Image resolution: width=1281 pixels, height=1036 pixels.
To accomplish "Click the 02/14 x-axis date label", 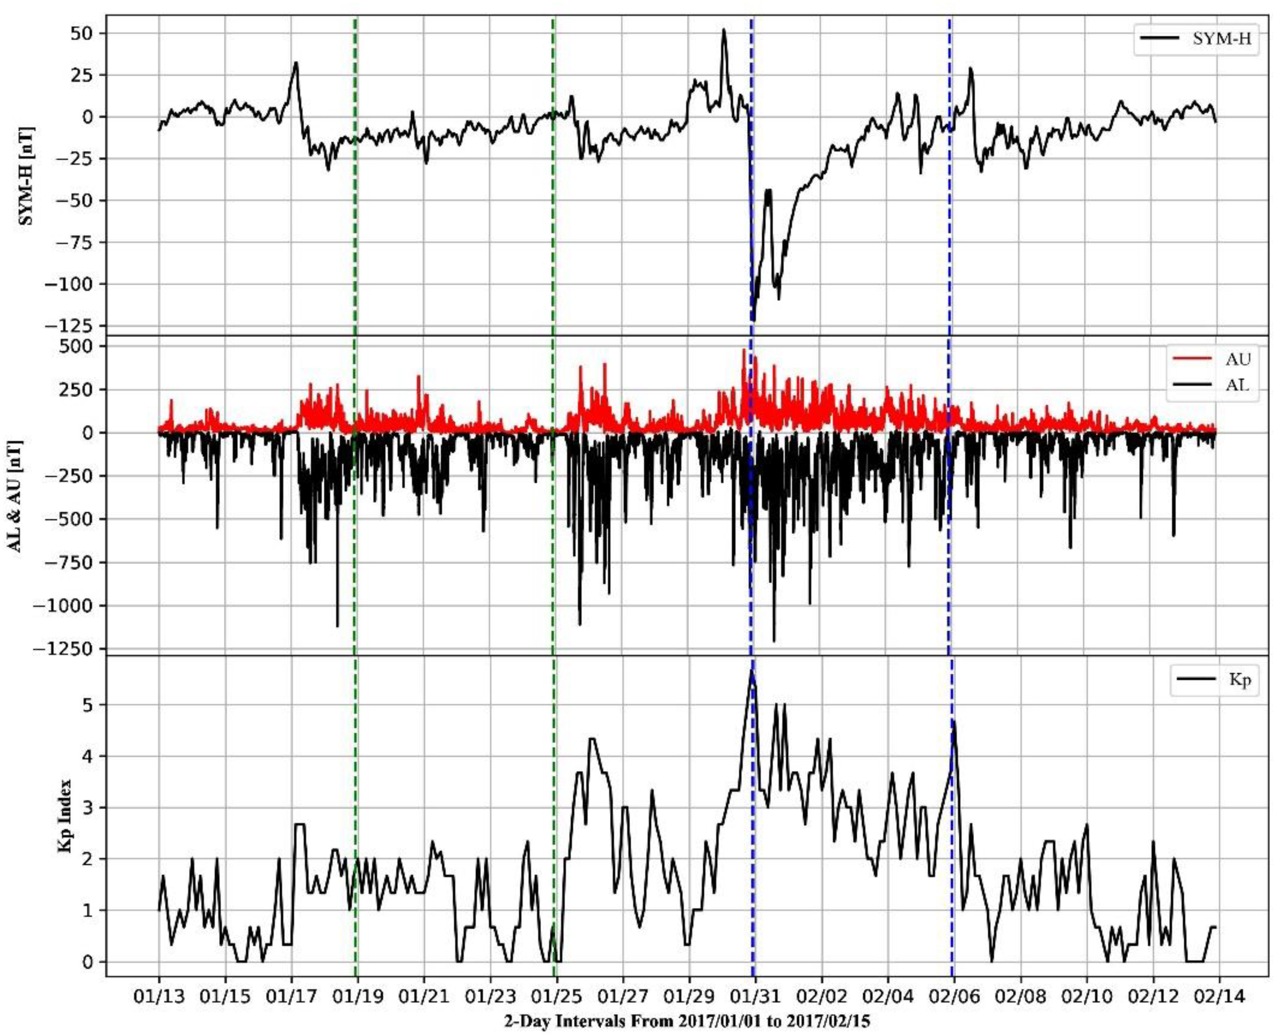I will pos(1219,997).
